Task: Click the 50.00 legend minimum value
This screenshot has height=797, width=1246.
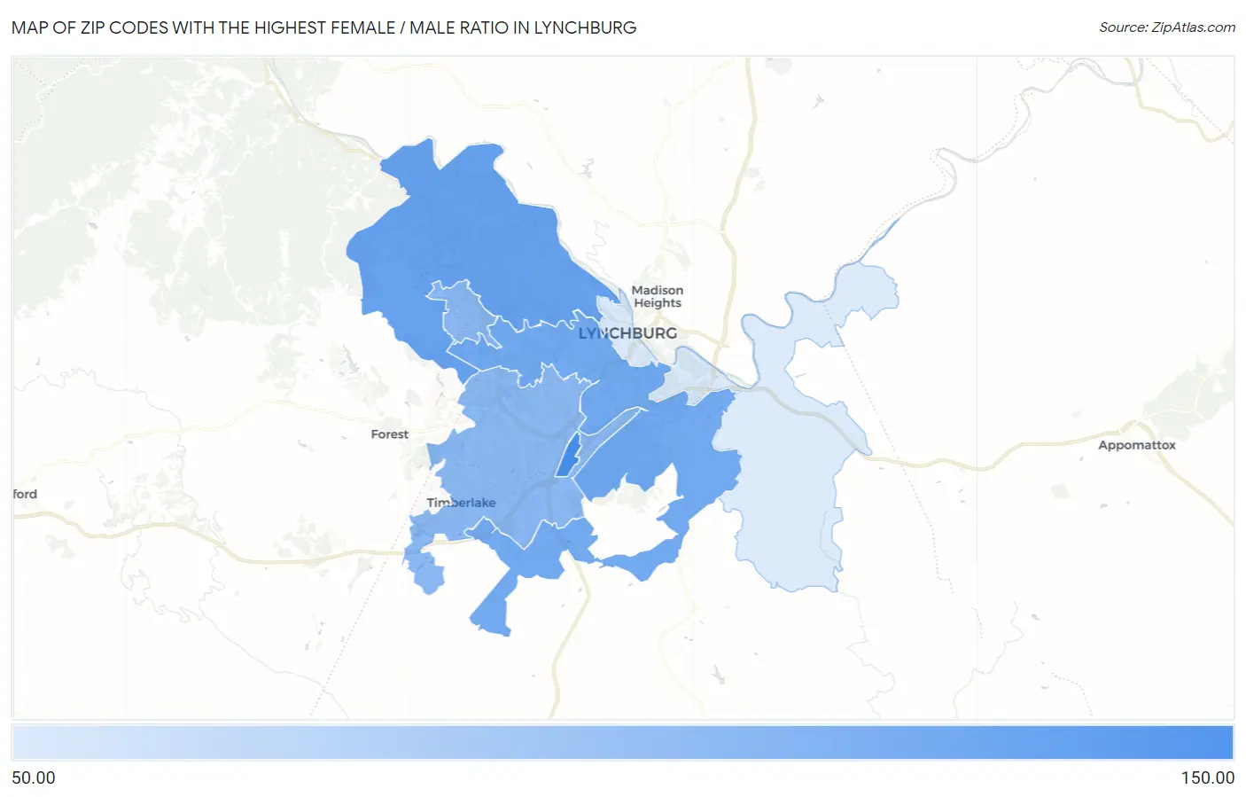Action: (34, 777)
